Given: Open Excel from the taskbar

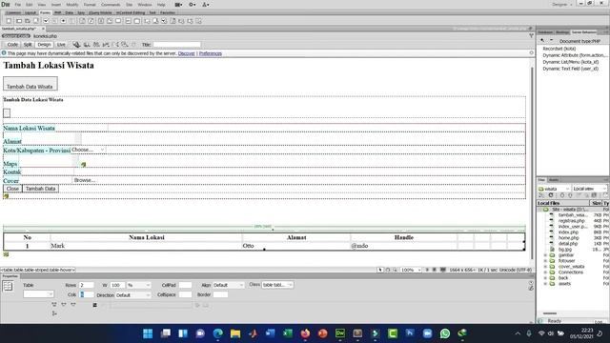Looking at the screenshot, I should (288, 333).
